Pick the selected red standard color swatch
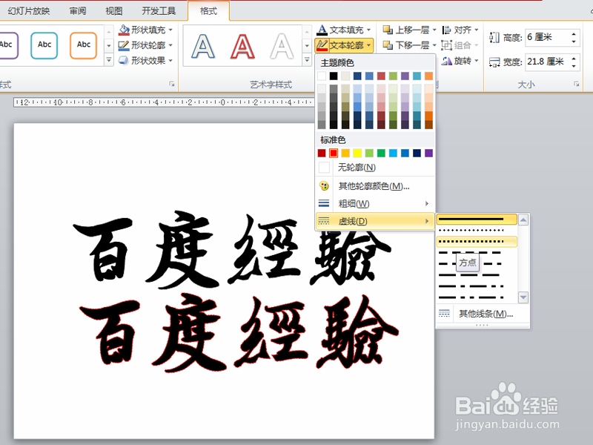The image size is (593, 445). pyautogui.click(x=333, y=153)
